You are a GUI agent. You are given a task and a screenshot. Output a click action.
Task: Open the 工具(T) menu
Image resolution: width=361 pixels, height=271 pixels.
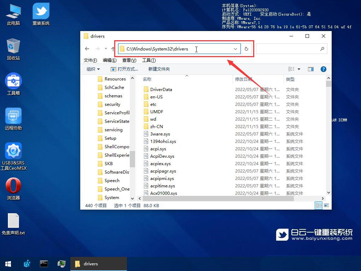pos(149,60)
